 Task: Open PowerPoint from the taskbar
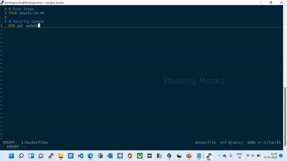click(189, 156)
